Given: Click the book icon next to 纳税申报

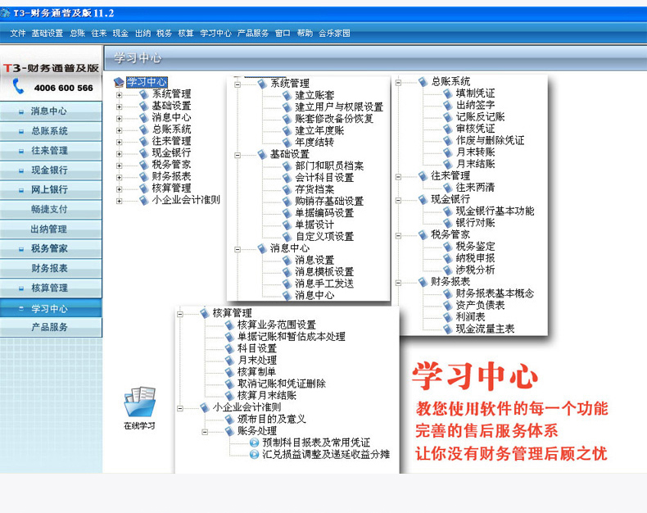Looking at the screenshot, I should (x=448, y=259).
